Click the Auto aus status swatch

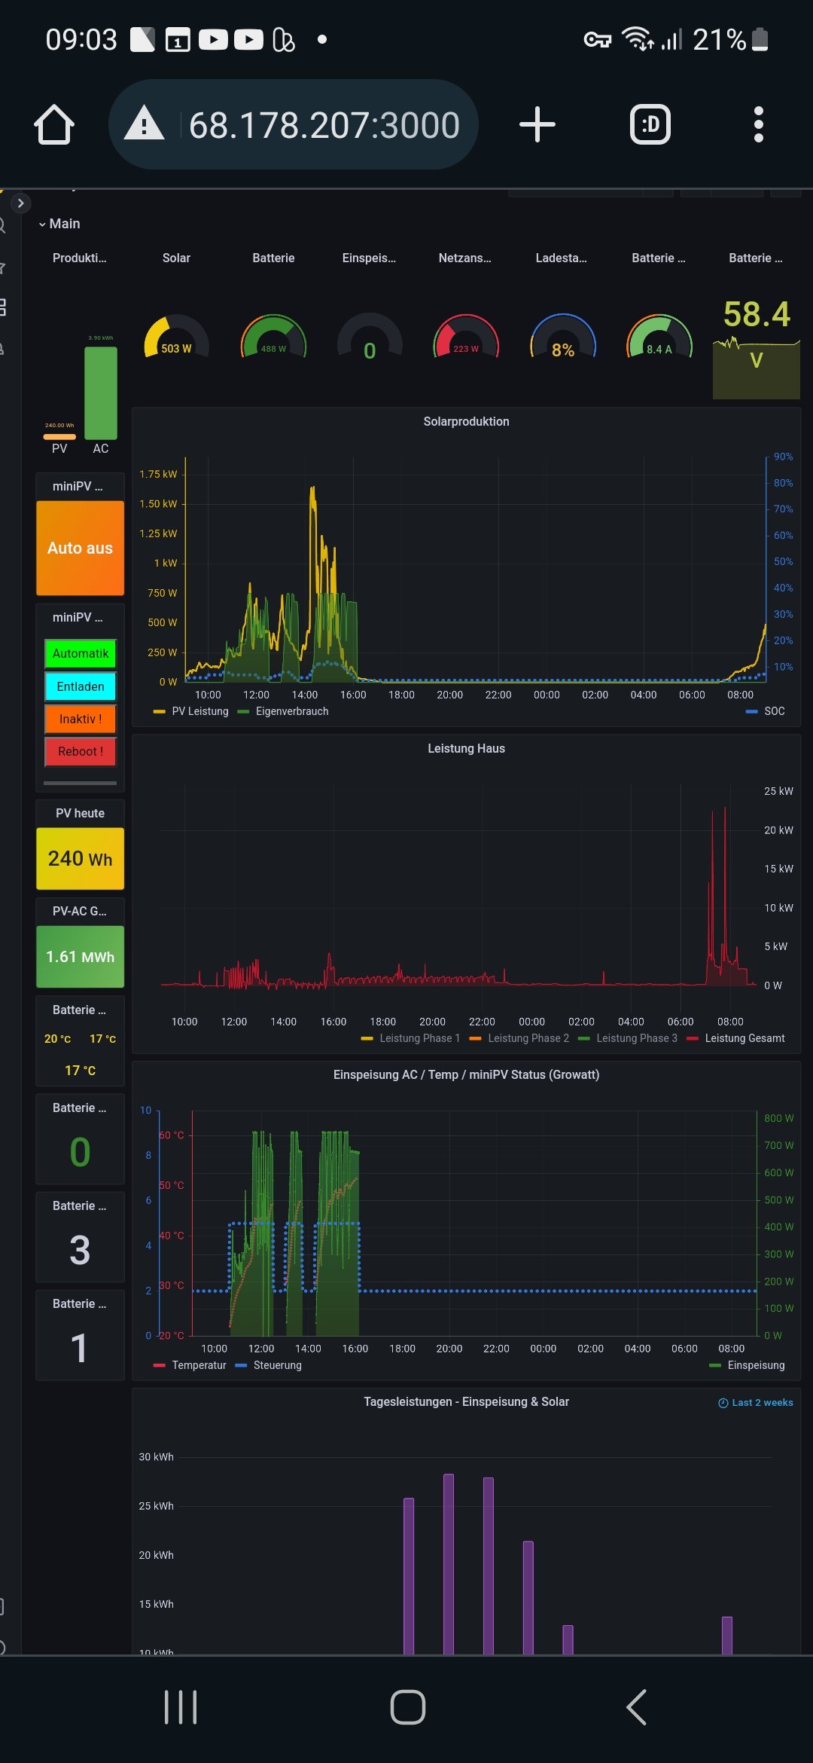click(x=80, y=548)
